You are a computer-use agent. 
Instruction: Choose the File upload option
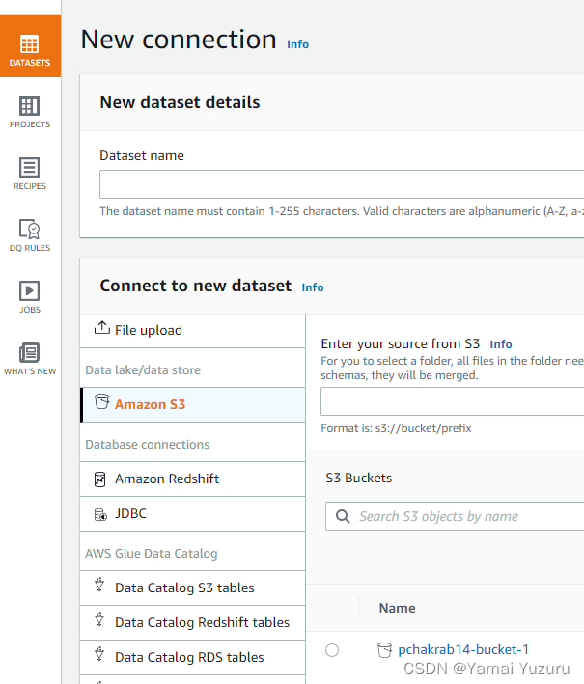click(193, 331)
